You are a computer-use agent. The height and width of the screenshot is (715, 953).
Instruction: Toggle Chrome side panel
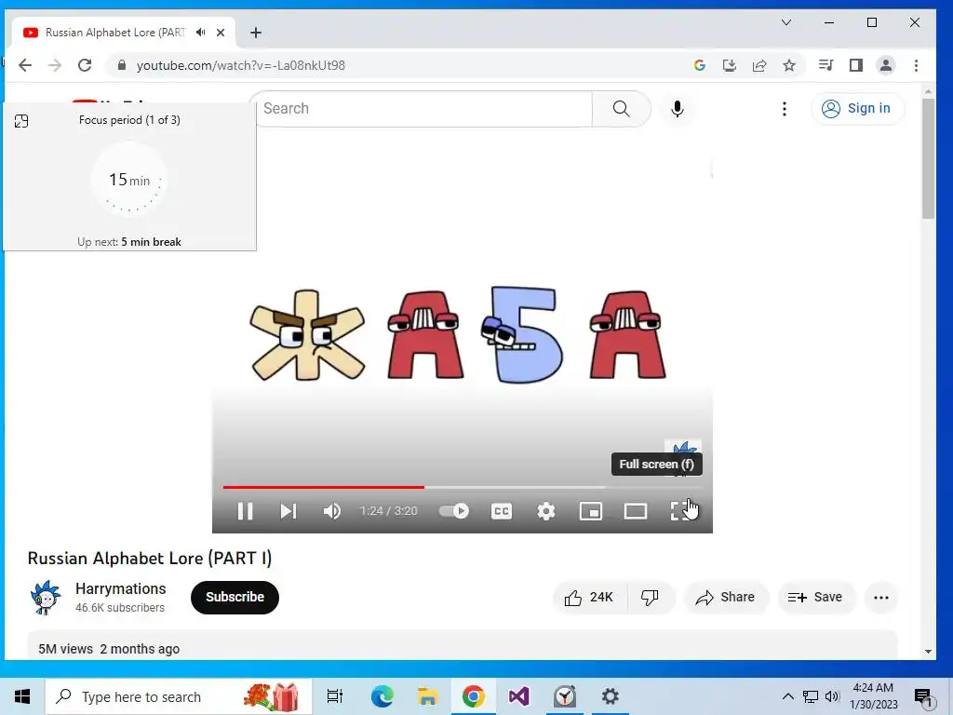(856, 65)
